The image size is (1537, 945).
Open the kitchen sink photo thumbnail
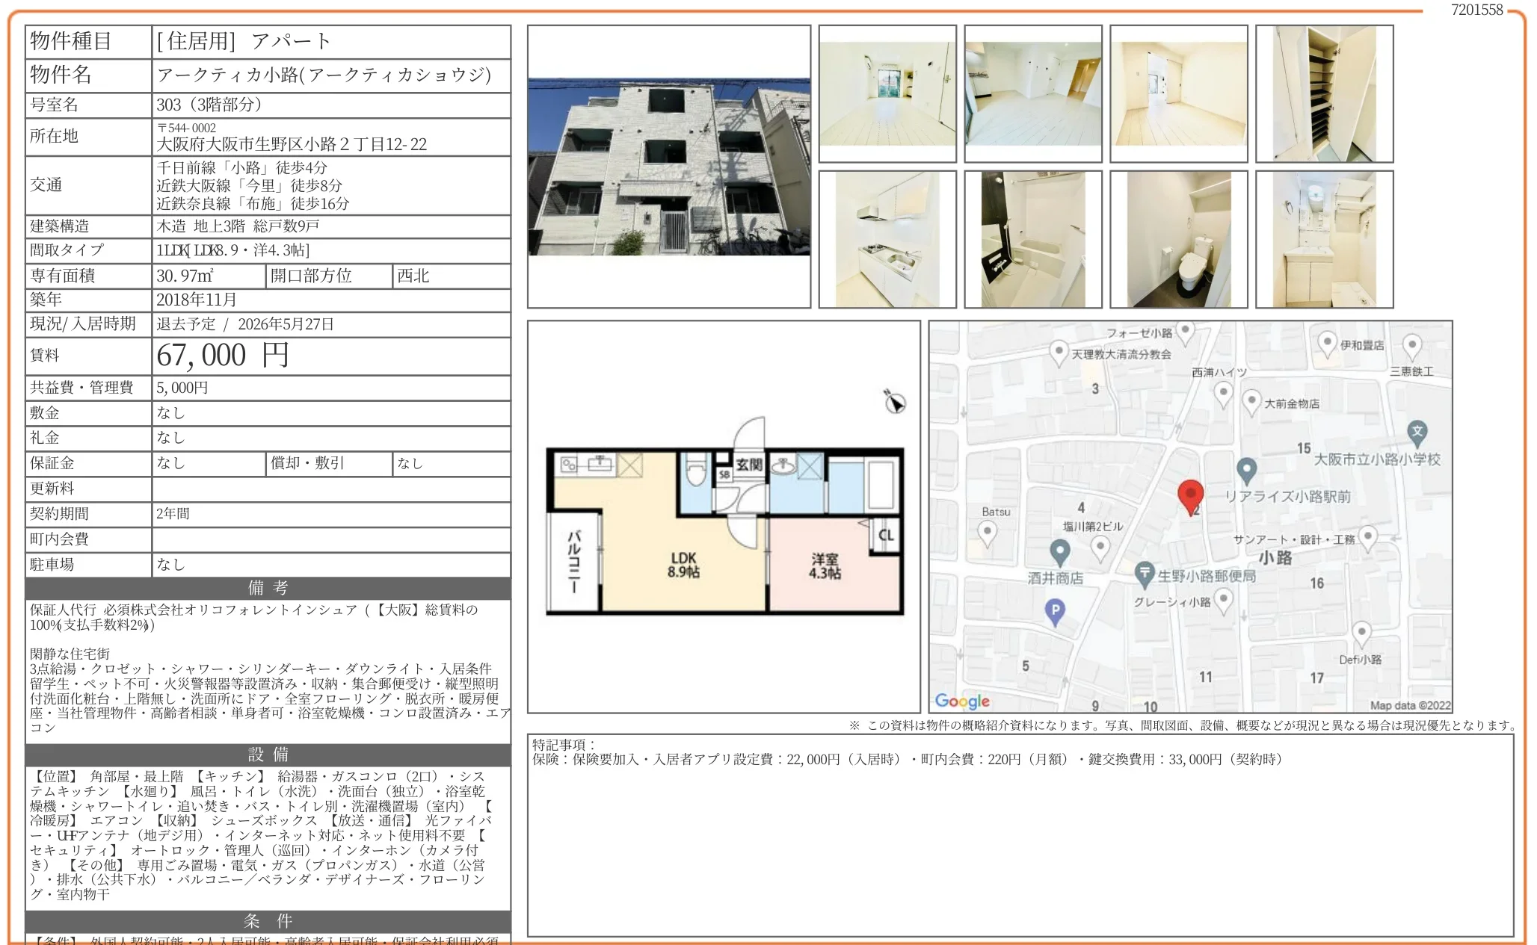pyautogui.click(x=887, y=239)
